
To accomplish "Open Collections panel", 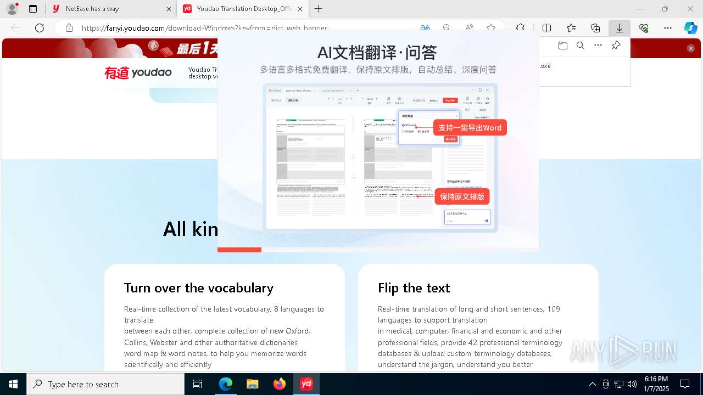I will [x=595, y=28].
